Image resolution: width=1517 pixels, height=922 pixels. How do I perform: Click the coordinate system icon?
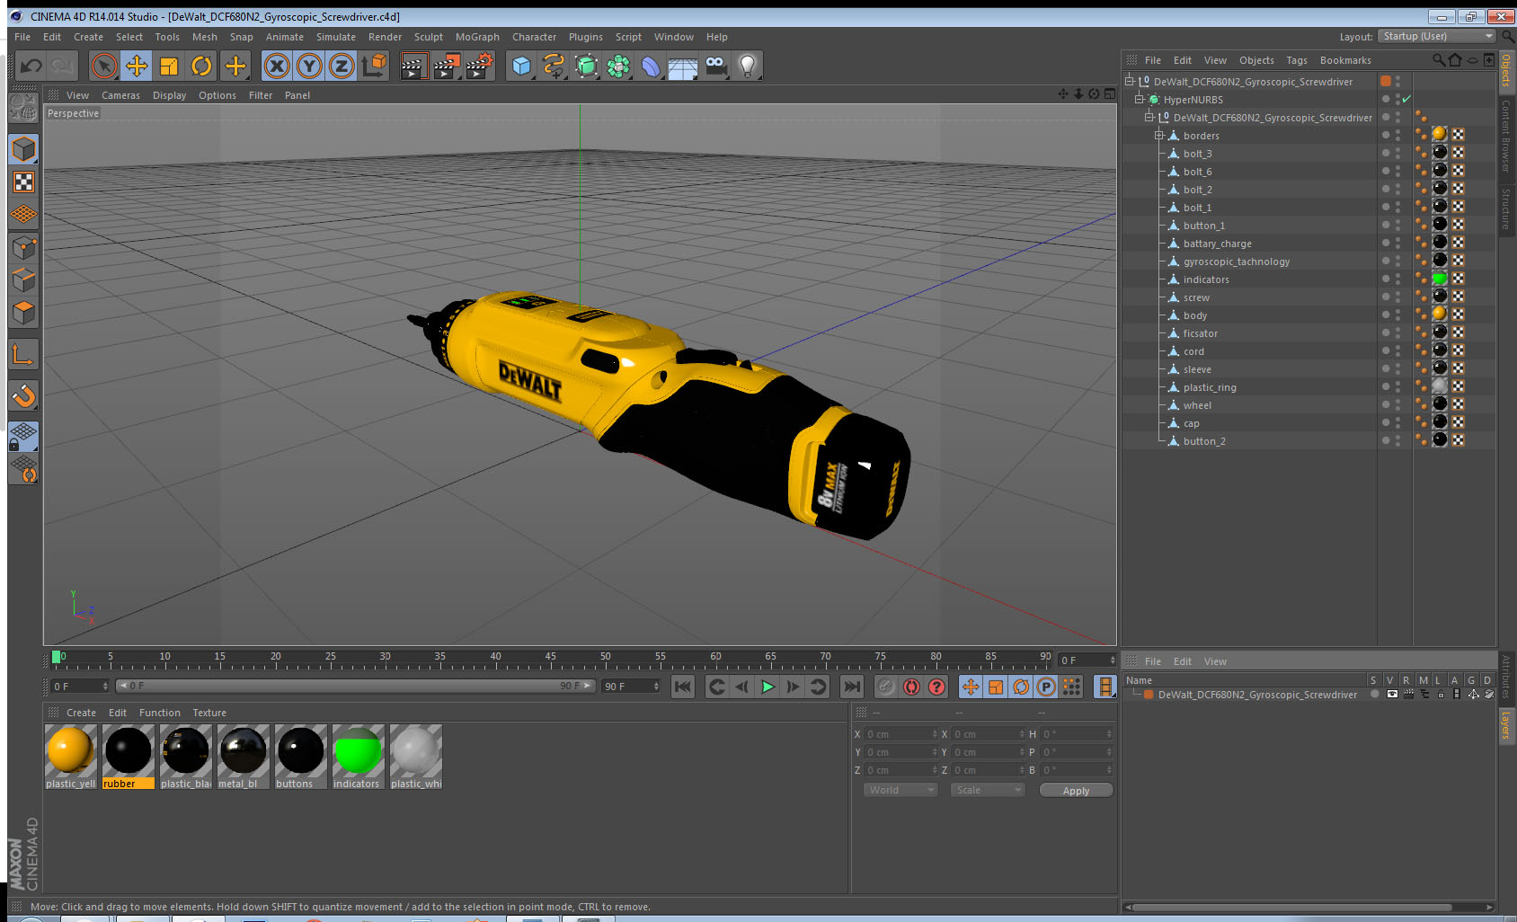click(374, 66)
